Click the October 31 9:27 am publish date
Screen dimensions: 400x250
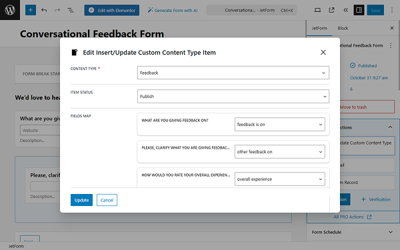click(369, 77)
